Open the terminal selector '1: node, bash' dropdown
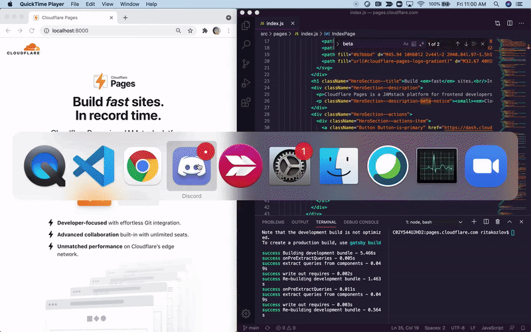The image size is (531, 332). click(x=434, y=222)
